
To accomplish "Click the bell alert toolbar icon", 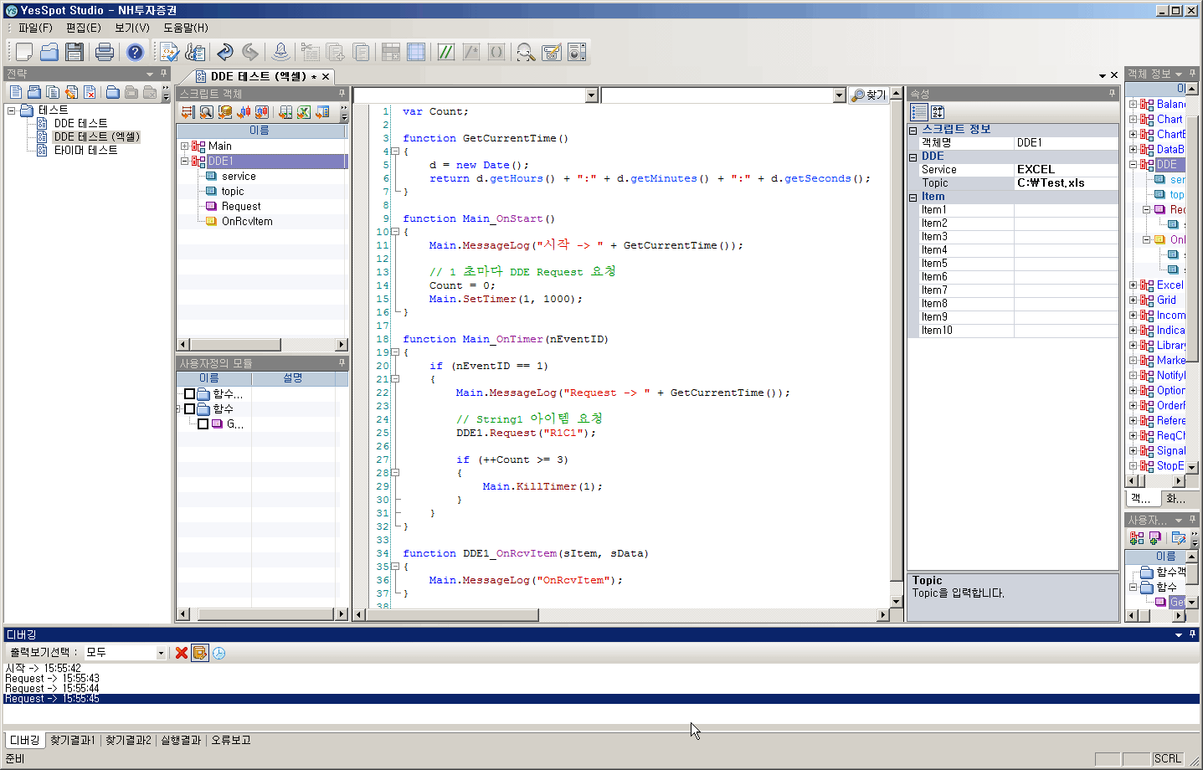I will [x=281, y=52].
